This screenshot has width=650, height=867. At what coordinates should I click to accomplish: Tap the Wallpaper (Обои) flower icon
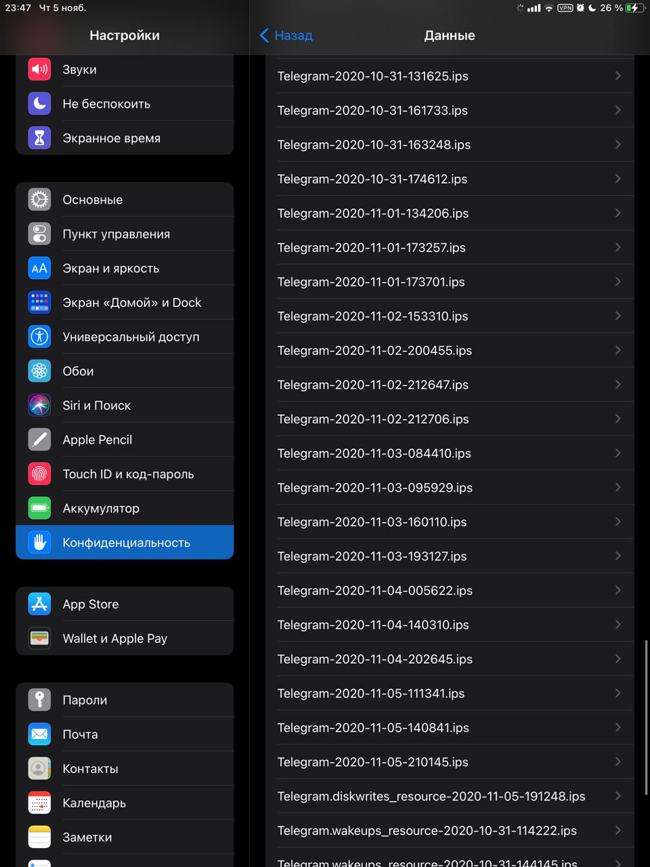(x=39, y=371)
